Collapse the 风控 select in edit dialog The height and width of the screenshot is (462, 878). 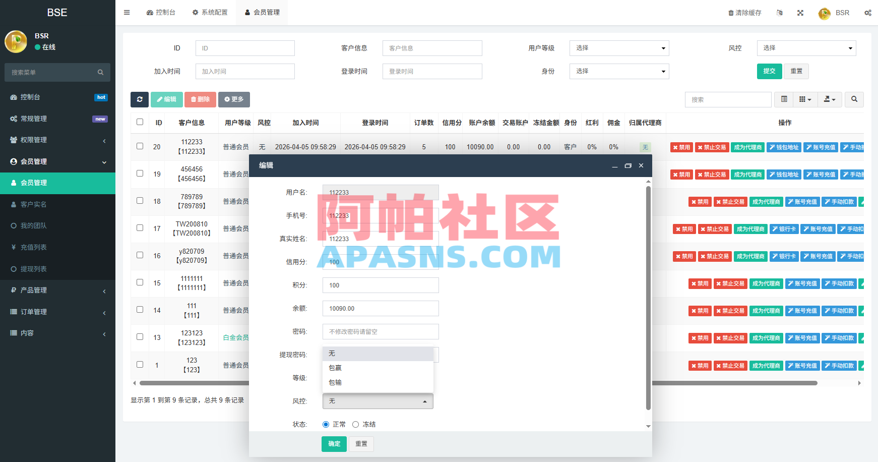[378, 401]
